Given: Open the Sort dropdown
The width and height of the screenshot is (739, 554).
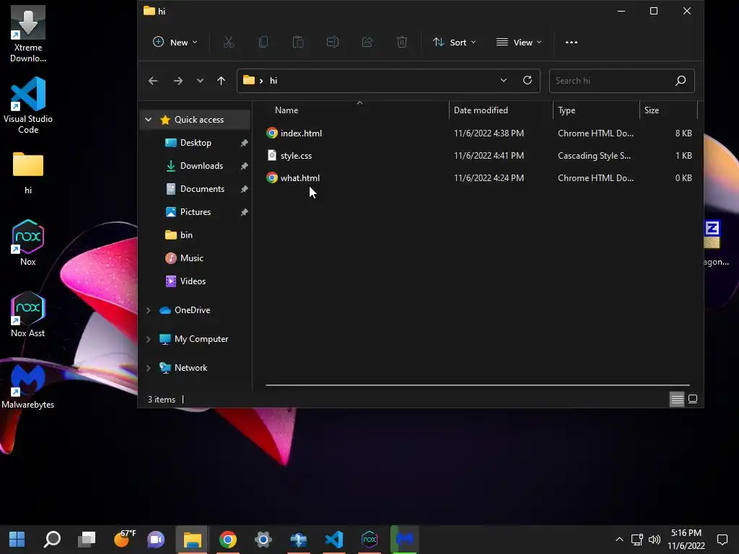Looking at the screenshot, I should [455, 43].
